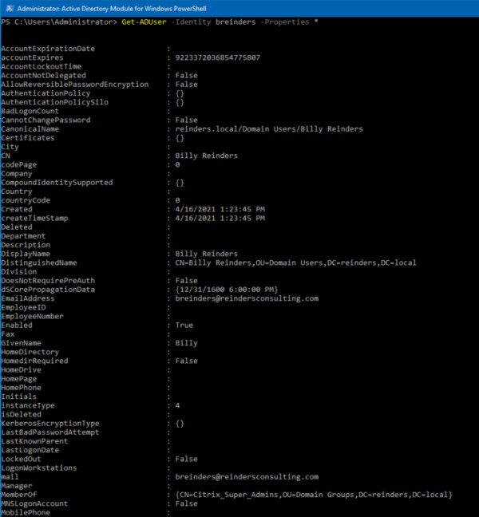
Task: Click the 'AccountExpirationDate' property name
Action: tap(48, 49)
